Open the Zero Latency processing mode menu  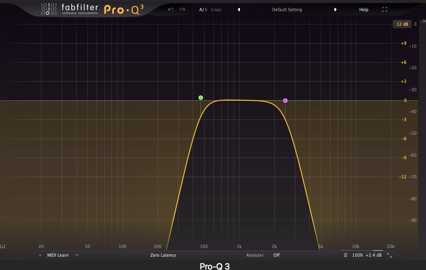point(163,255)
